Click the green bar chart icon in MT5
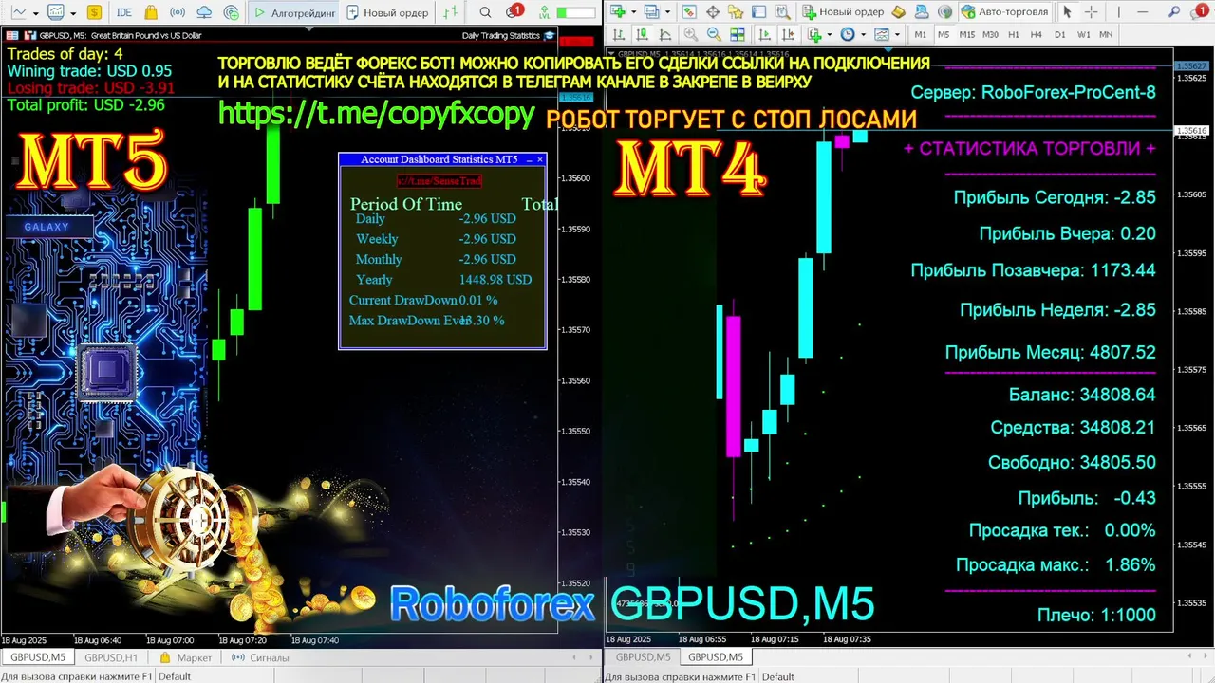This screenshot has height=683, width=1215. (x=451, y=12)
